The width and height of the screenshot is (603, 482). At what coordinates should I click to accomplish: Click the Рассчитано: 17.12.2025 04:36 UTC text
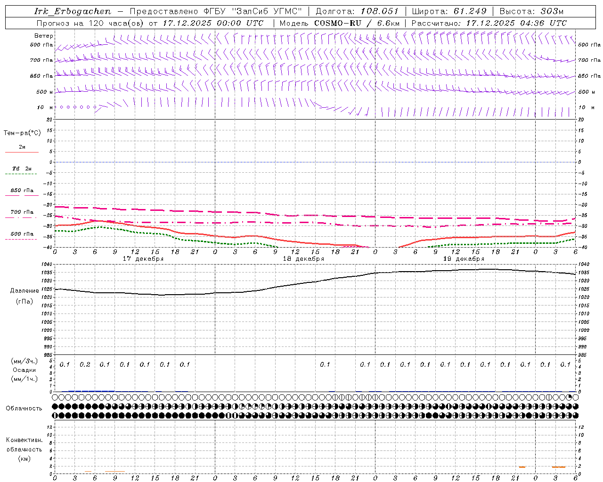point(489,23)
